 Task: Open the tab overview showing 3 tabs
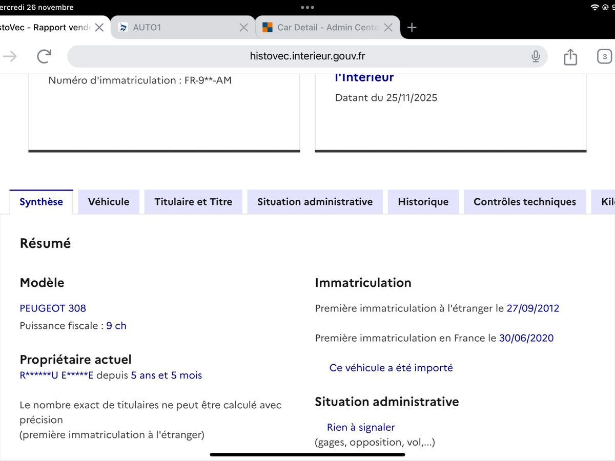pos(605,56)
